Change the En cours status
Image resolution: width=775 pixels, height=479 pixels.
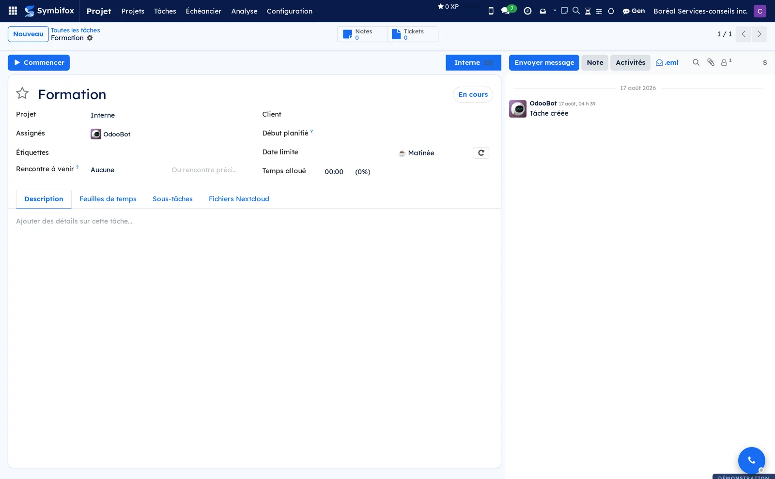pyautogui.click(x=473, y=94)
